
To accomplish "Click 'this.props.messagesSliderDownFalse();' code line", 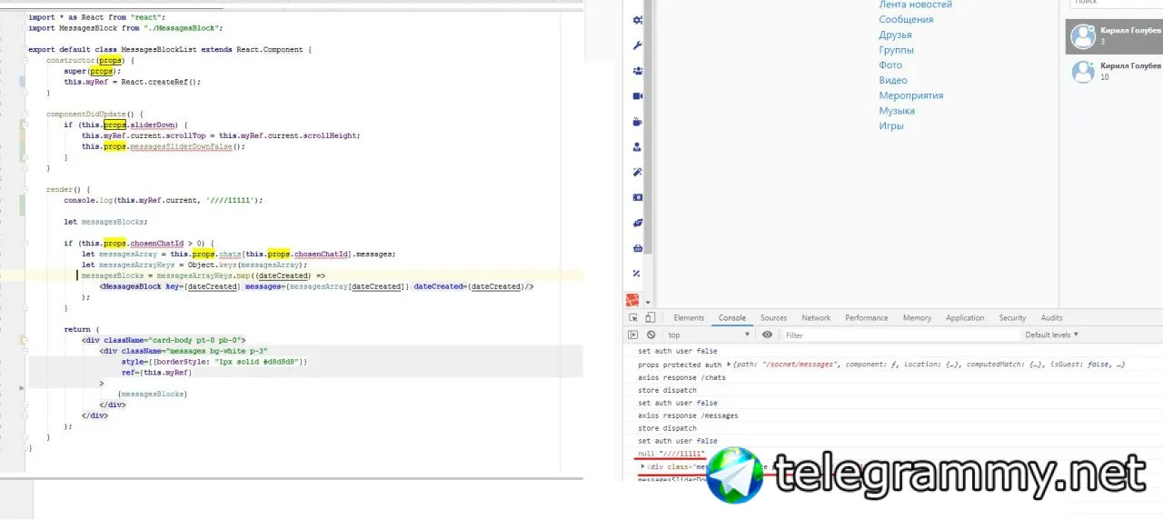I will coord(164,146).
